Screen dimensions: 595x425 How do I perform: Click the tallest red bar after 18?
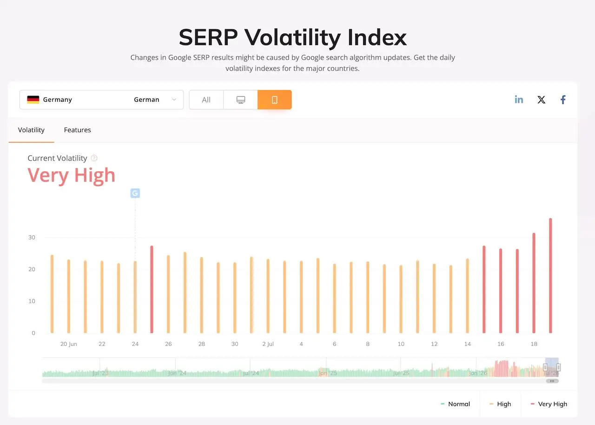(x=550, y=276)
